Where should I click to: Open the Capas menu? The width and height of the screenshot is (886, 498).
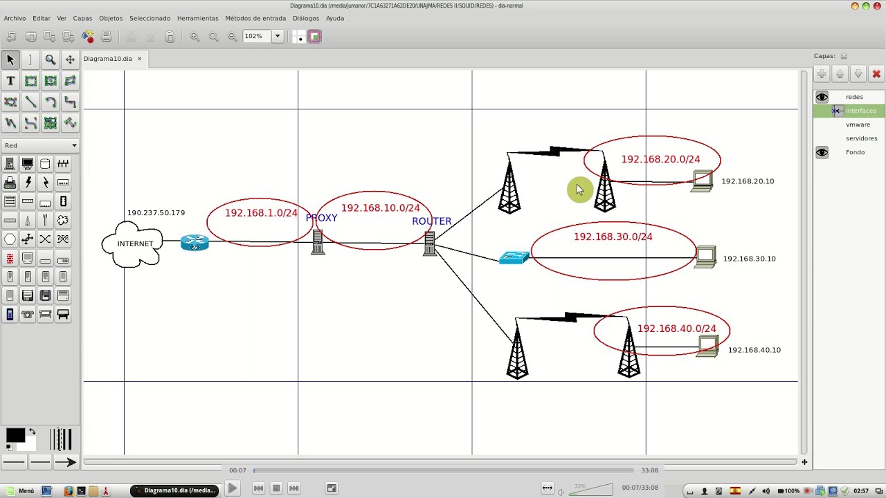[82, 18]
